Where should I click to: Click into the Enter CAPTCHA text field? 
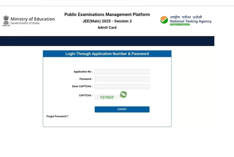coord(122,87)
